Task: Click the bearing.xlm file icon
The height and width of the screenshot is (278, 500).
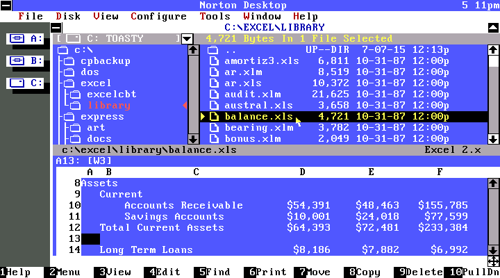Action: tap(214, 128)
